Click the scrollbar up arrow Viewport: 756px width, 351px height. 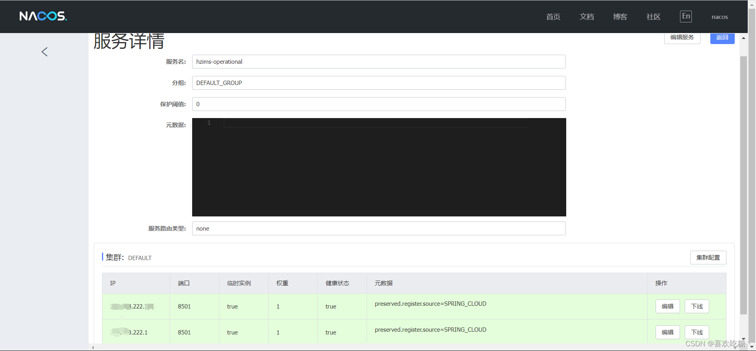pos(743,38)
